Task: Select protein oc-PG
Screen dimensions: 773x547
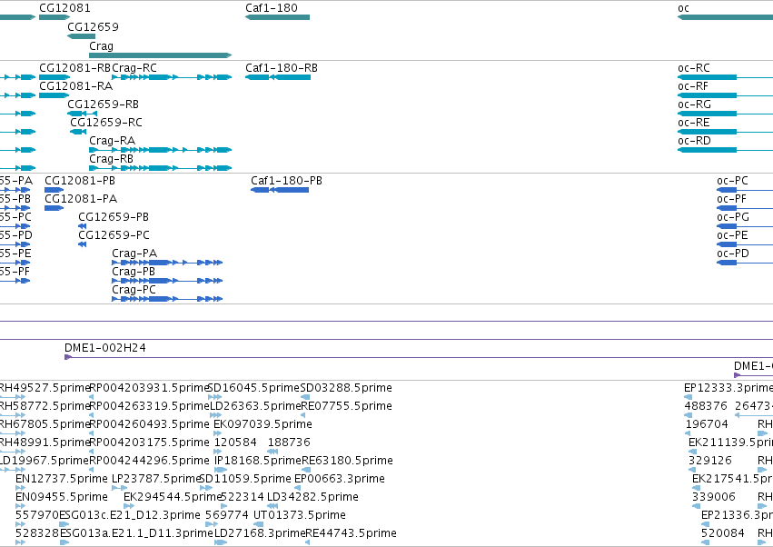Action: point(745,226)
